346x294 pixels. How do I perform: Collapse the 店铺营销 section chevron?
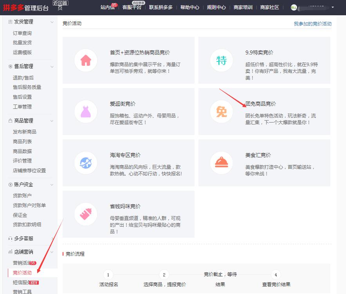click(52, 252)
